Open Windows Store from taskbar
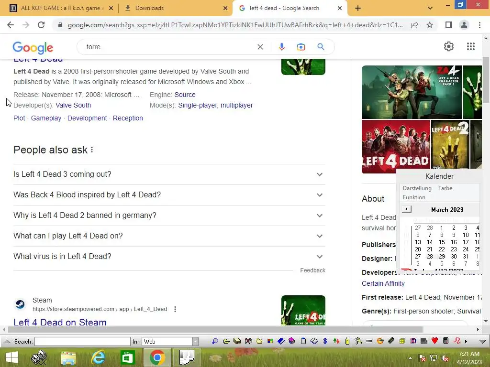The height and width of the screenshot is (367, 490). (x=127, y=357)
